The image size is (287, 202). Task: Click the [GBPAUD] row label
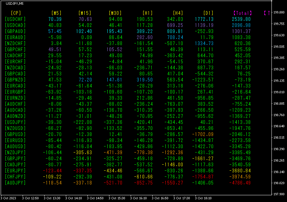pos(15,31)
